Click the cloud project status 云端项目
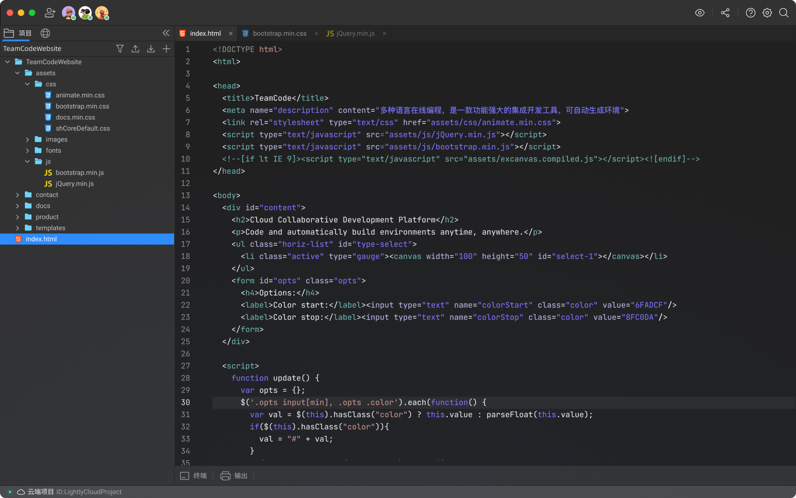This screenshot has width=796, height=498. (35, 492)
